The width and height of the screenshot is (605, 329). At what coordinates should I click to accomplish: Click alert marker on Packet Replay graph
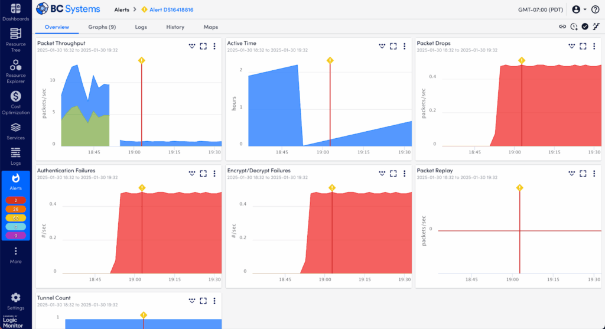[x=520, y=187]
